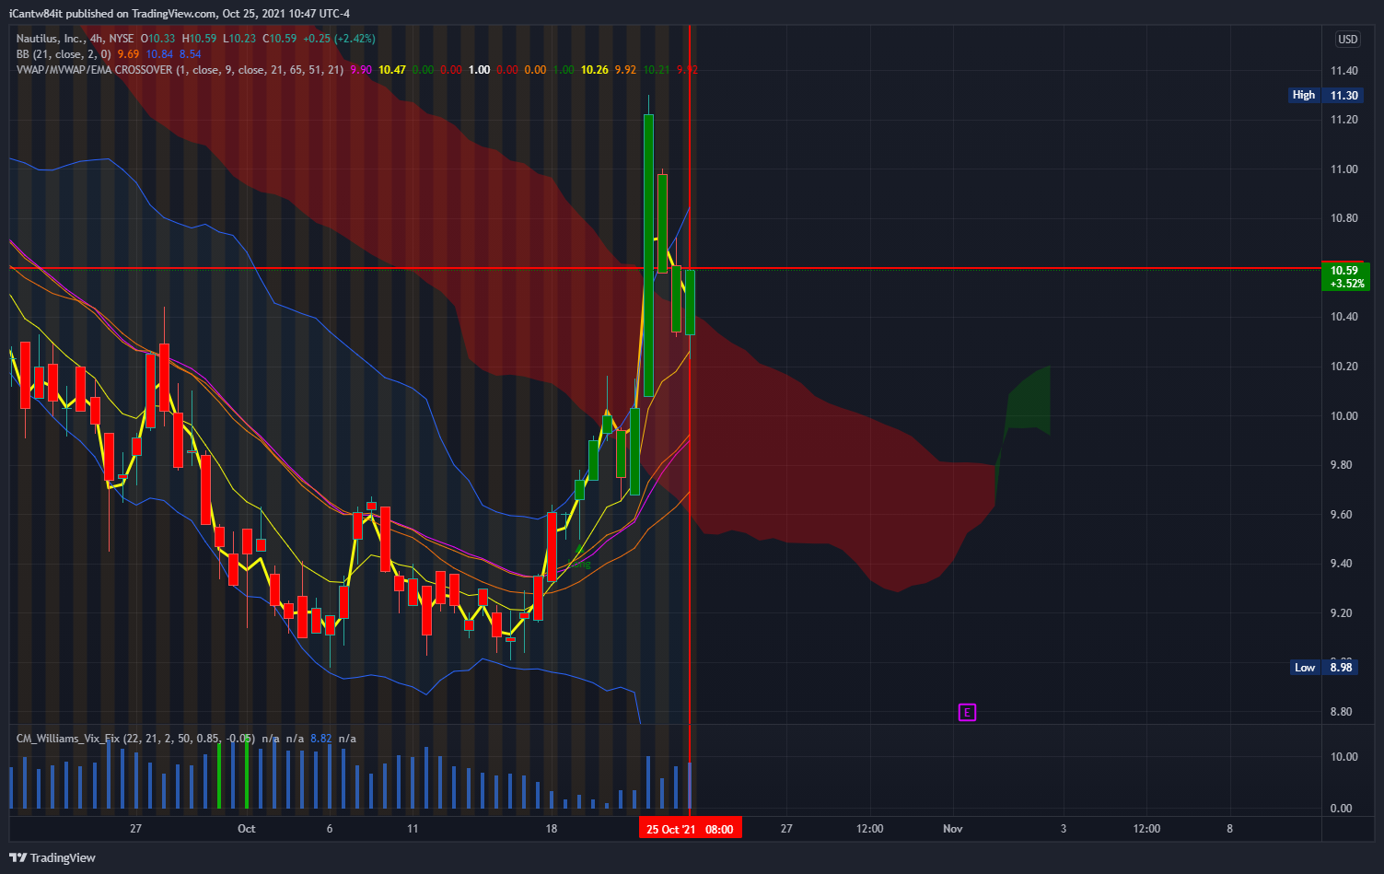Click the BB basis value 9.69
The image size is (1384, 874).
128,54
